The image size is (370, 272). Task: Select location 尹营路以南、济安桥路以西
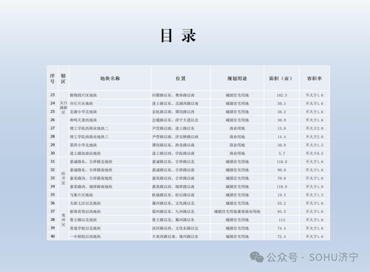pyautogui.click(x=175, y=137)
